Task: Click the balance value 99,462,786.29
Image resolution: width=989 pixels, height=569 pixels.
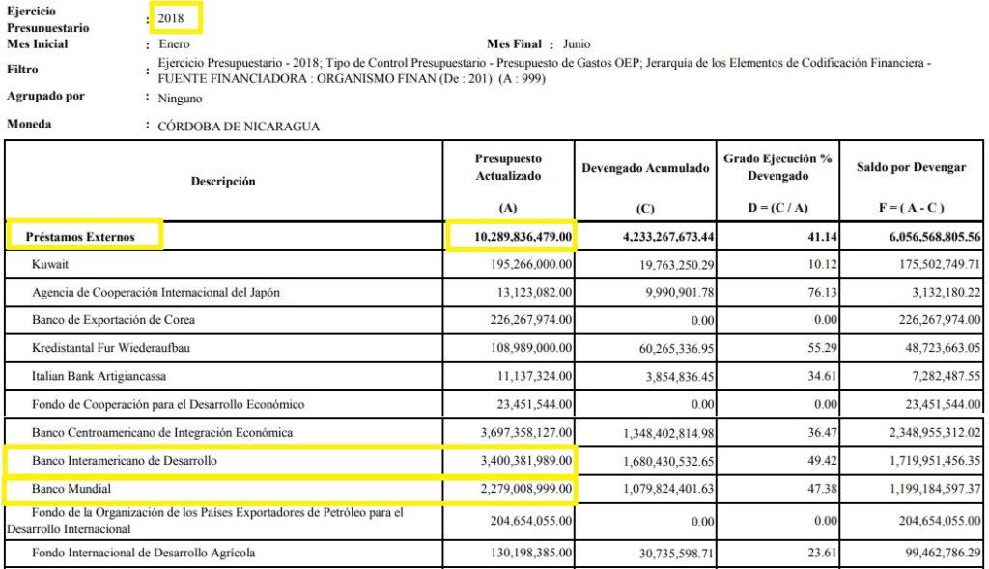Action: (943, 553)
